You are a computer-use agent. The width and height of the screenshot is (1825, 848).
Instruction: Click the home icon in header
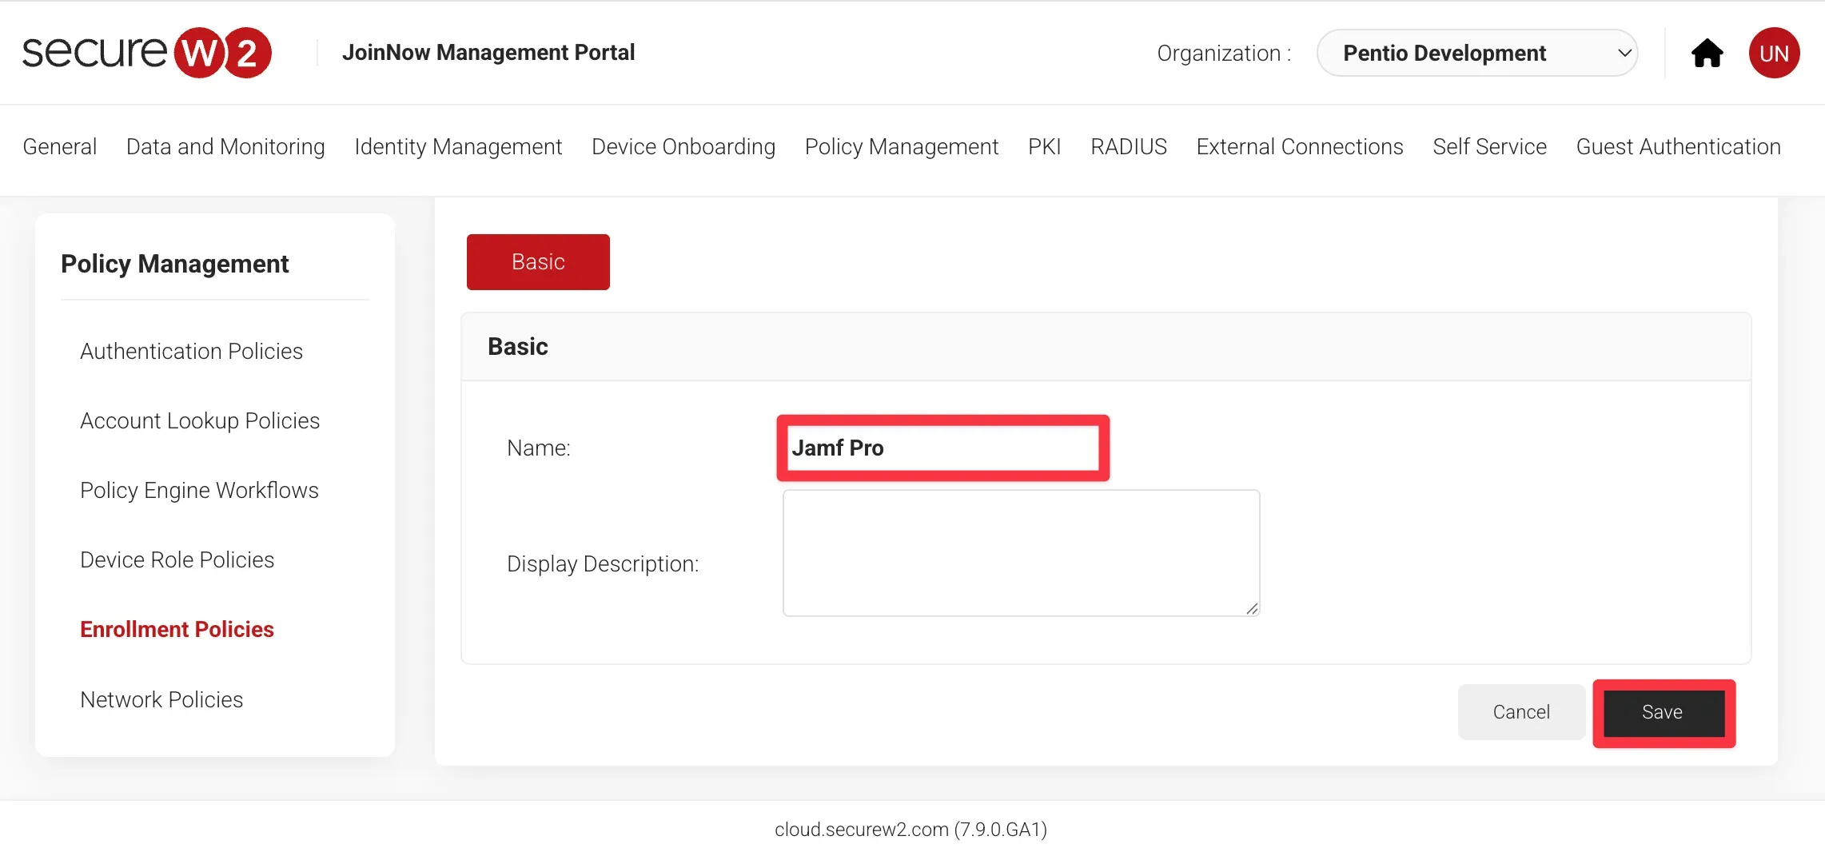click(1707, 54)
